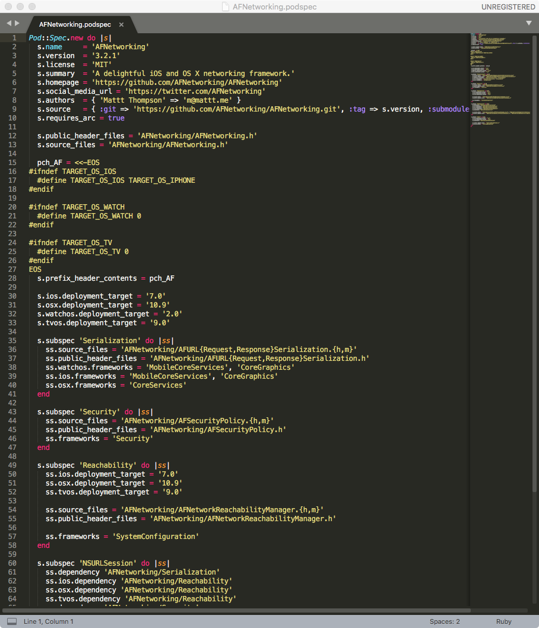
Task: Click the minimap code preview
Action: (x=500, y=80)
